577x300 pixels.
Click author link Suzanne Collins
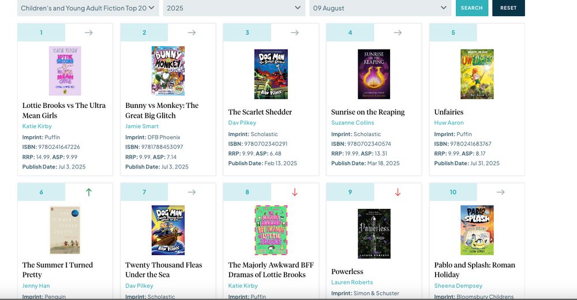pos(353,122)
